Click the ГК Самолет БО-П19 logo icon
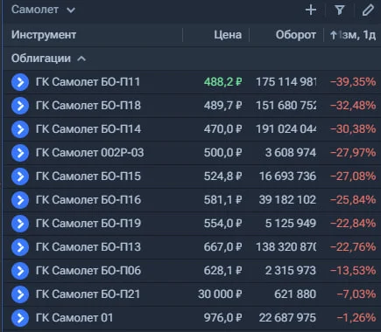 [x=20, y=224]
